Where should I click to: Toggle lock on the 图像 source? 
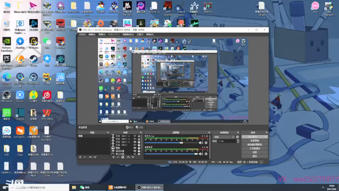pyautogui.click(x=139, y=148)
